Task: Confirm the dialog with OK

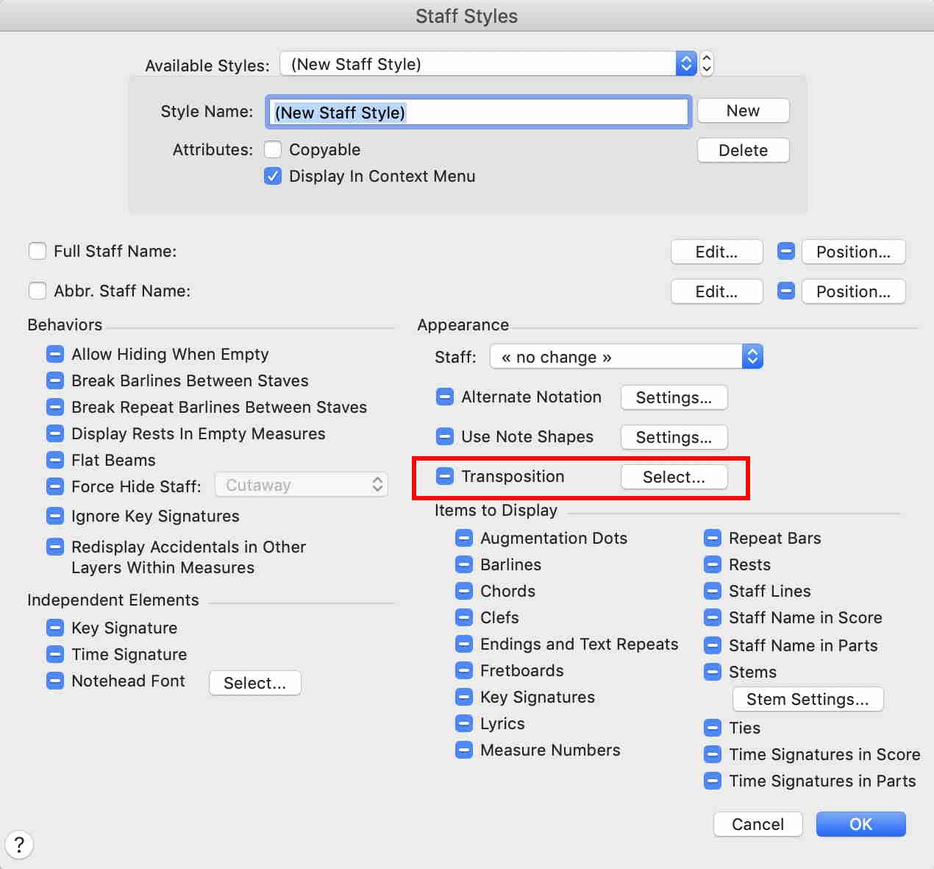Action: (860, 824)
